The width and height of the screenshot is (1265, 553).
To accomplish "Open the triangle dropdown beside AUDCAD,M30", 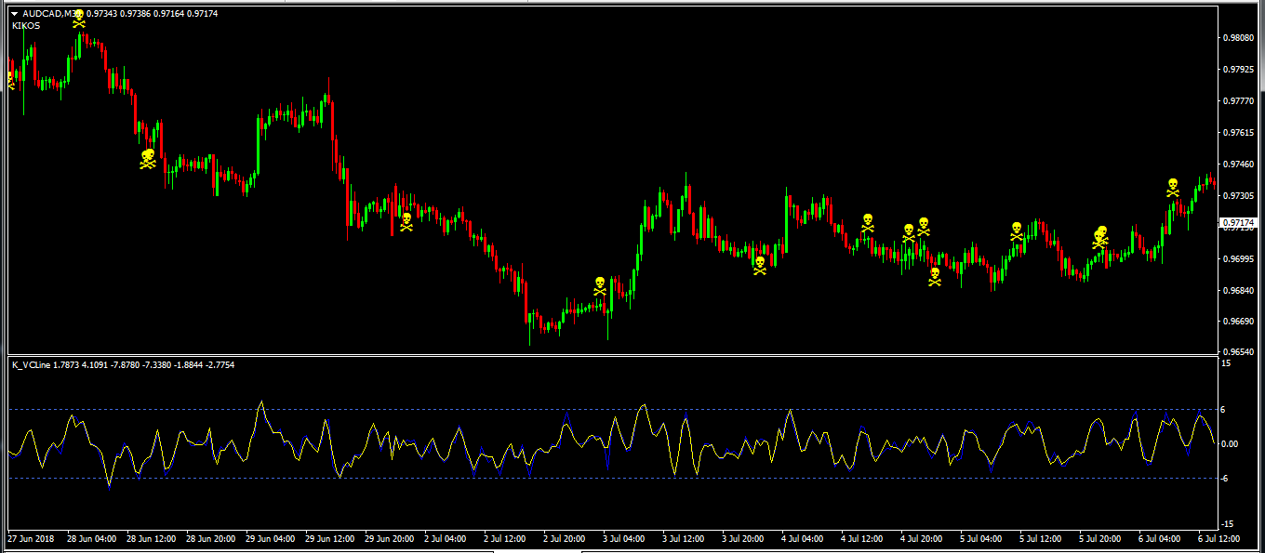I will pos(15,14).
